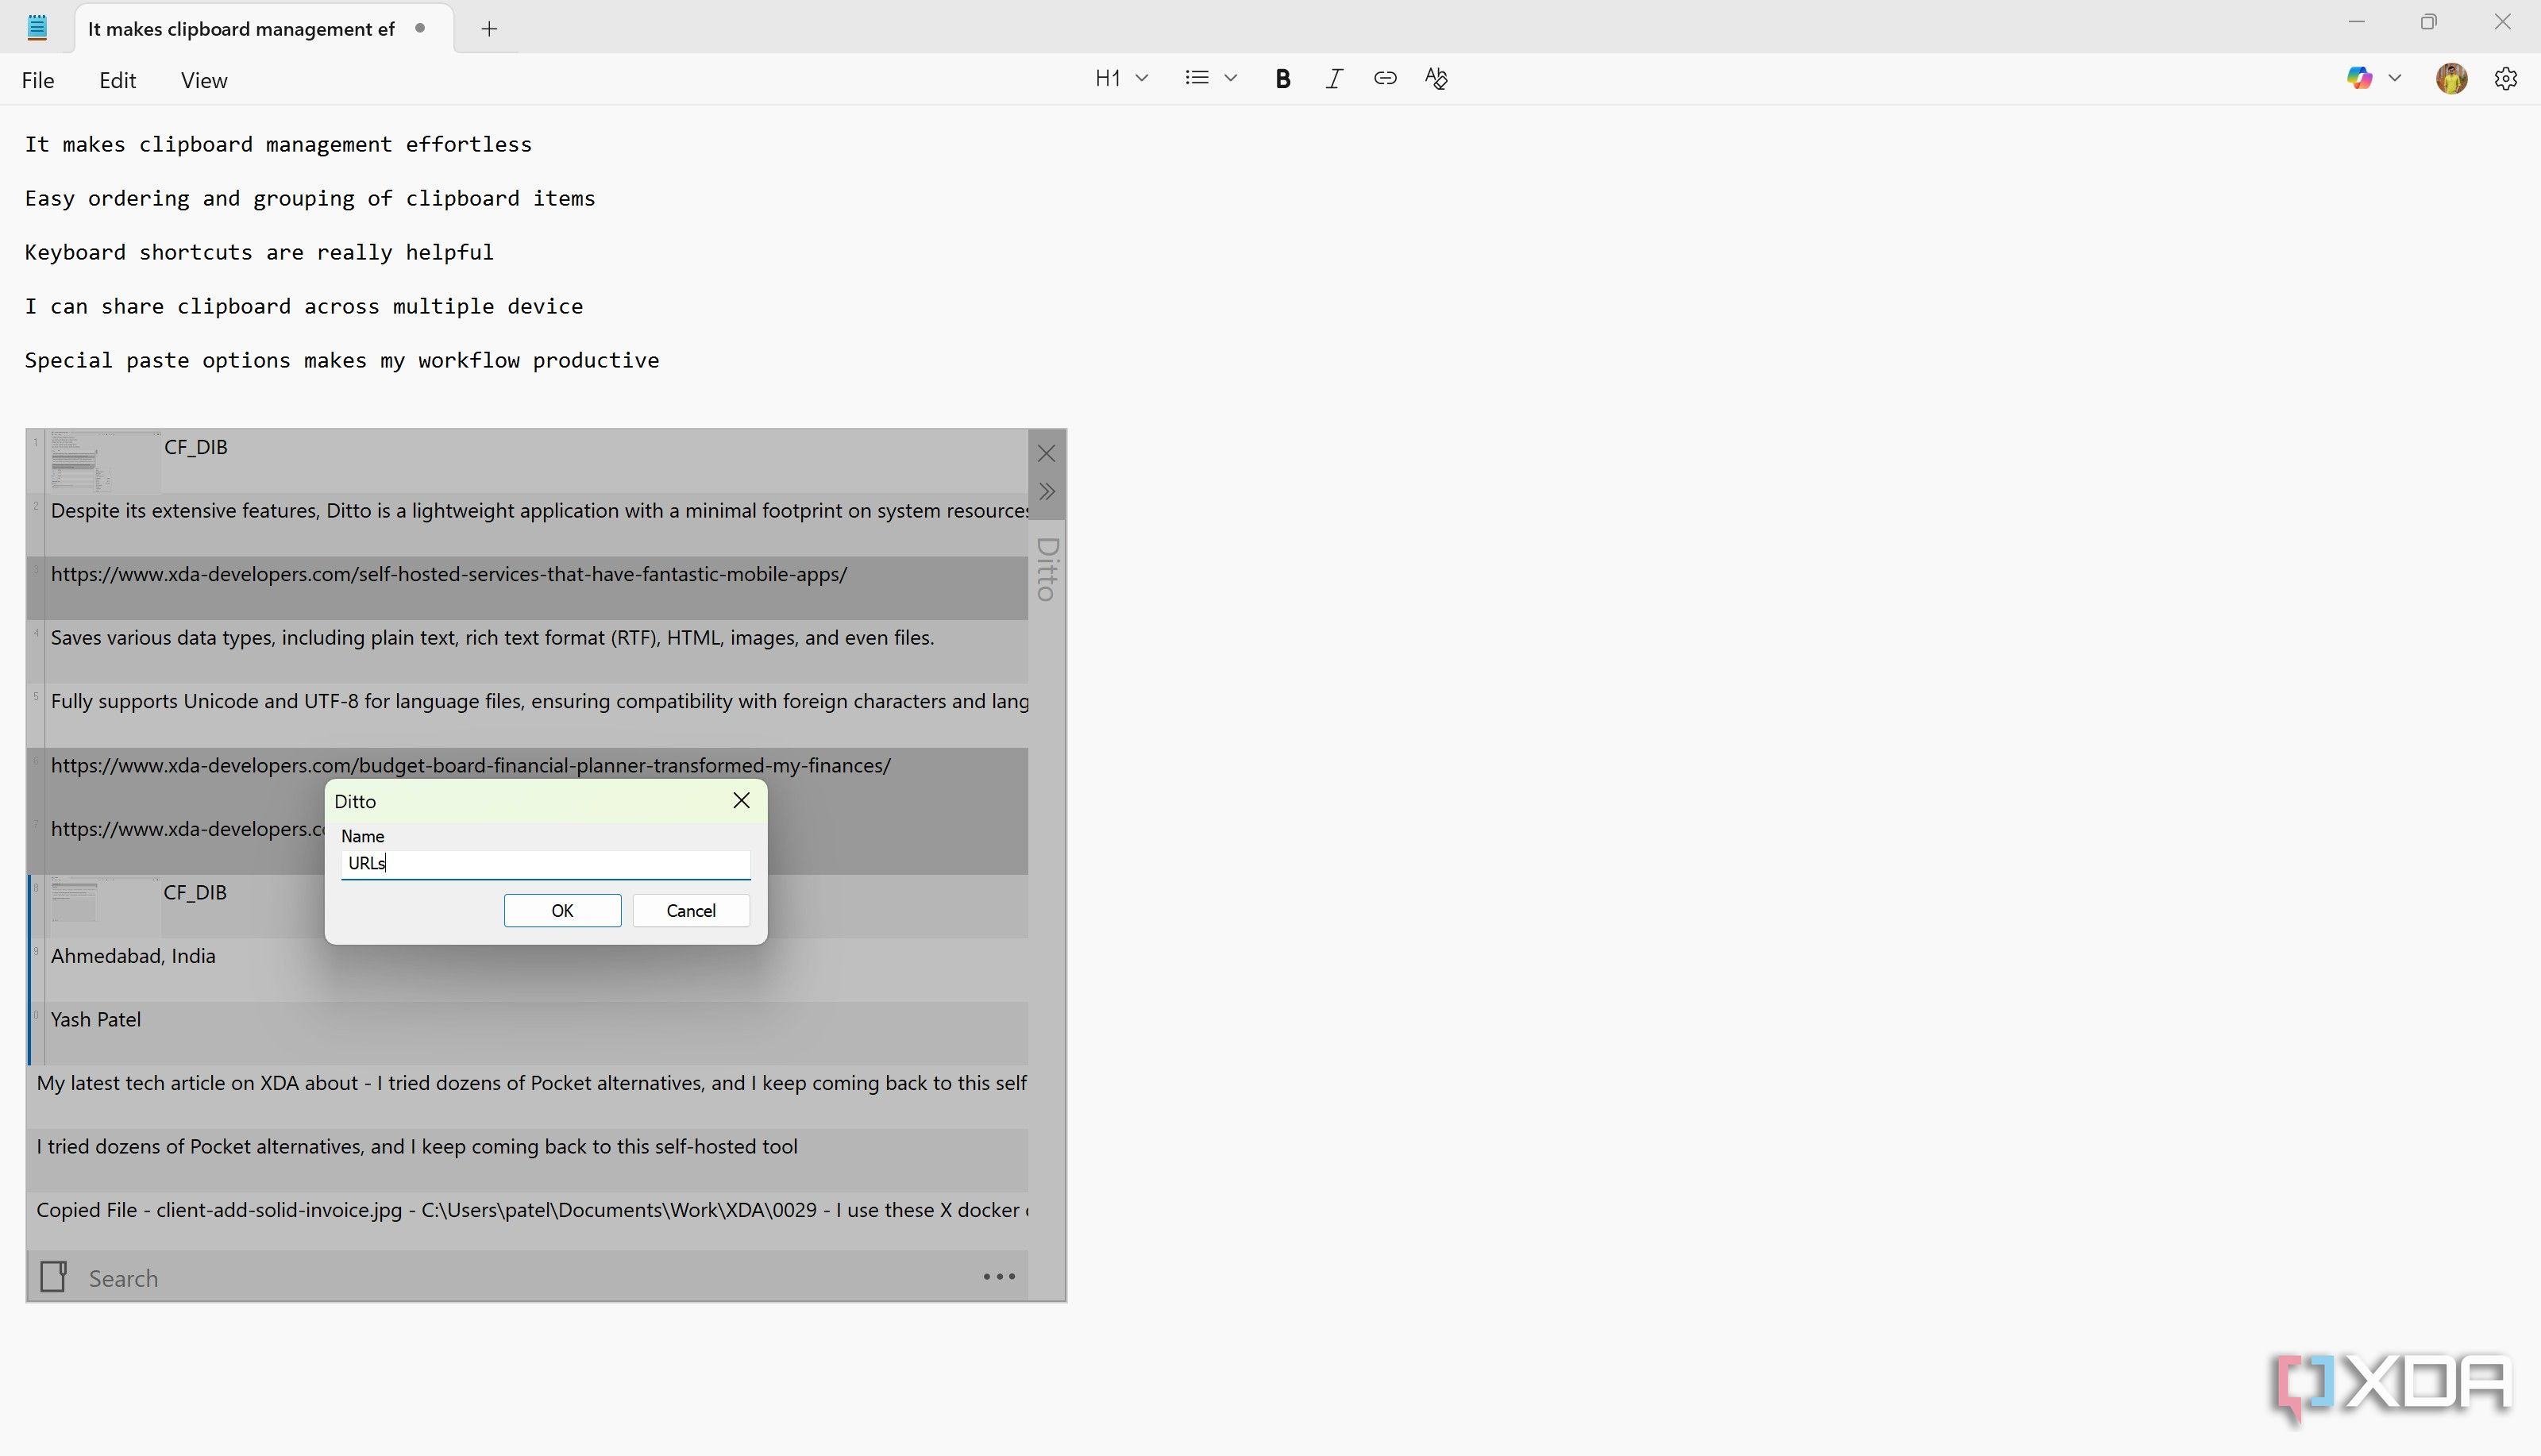The width and height of the screenshot is (2541, 1456).
Task: Click the Notepad app icon in title bar
Action: tap(37, 28)
